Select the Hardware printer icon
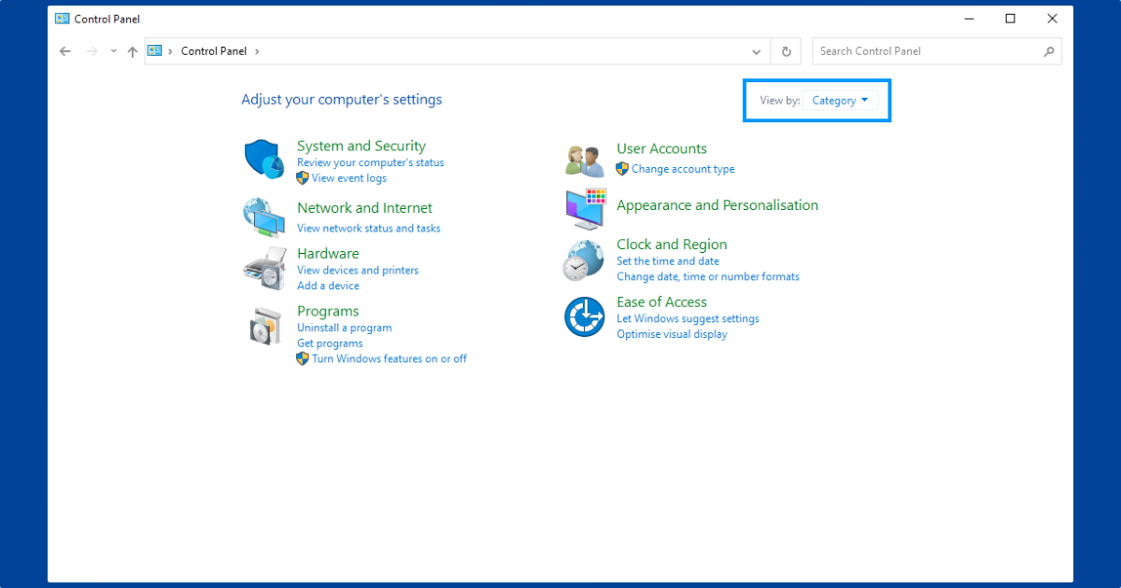 tap(264, 268)
